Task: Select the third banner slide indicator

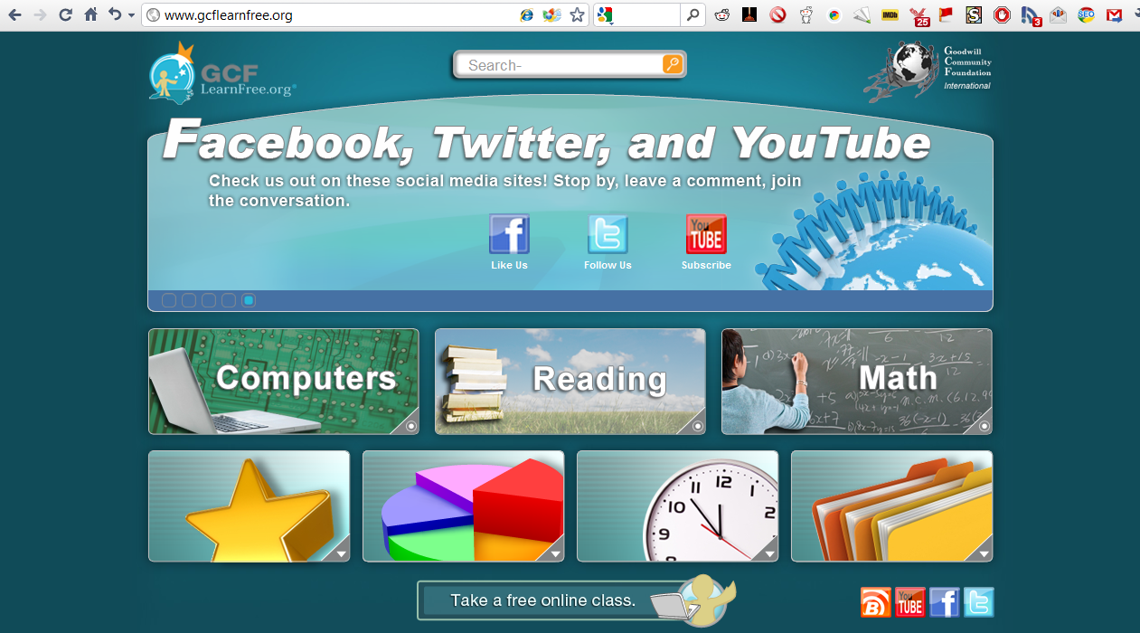Action: point(209,300)
